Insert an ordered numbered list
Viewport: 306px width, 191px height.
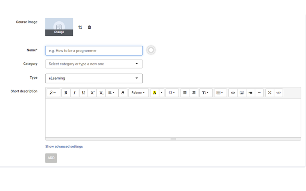click(x=194, y=93)
